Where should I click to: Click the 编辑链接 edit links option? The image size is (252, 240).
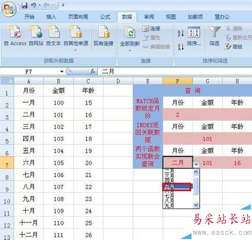click(x=157, y=46)
